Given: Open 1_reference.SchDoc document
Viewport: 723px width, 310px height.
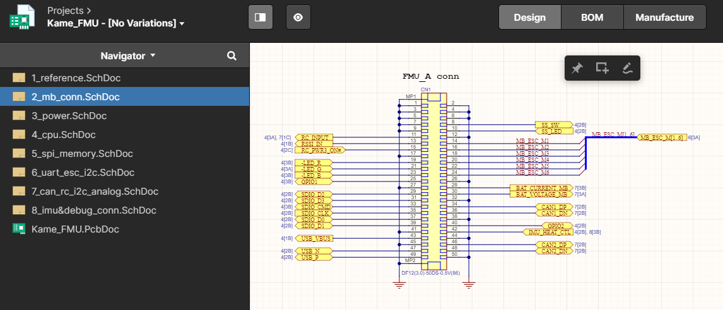Looking at the screenshot, I should (x=124, y=78).
